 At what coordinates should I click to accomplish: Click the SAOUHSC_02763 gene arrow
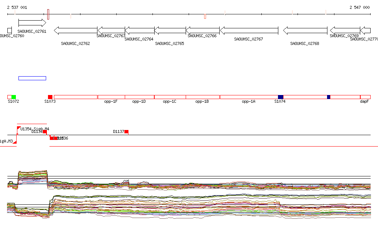[x=111, y=30]
